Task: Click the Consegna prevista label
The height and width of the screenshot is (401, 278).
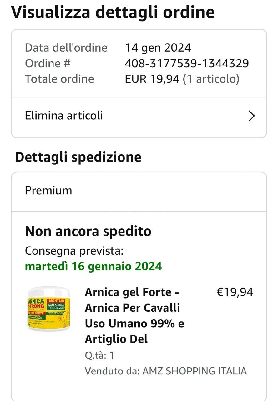Action: (x=74, y=251)
